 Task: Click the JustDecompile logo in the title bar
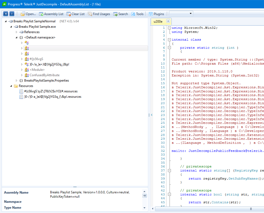click(4, 4)
